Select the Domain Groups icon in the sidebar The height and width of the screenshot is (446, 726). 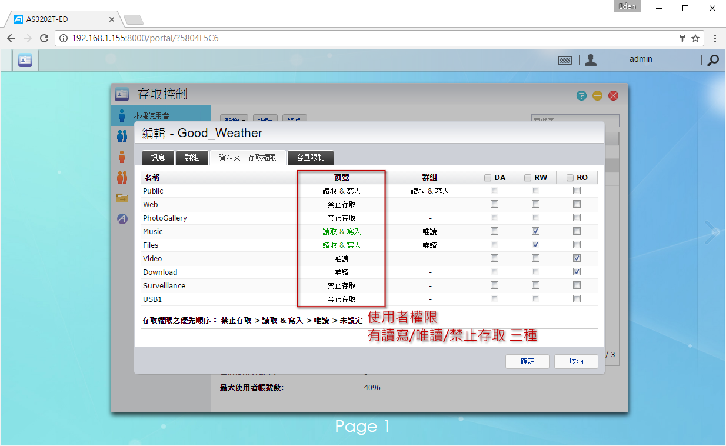click(x=122, y=177)
